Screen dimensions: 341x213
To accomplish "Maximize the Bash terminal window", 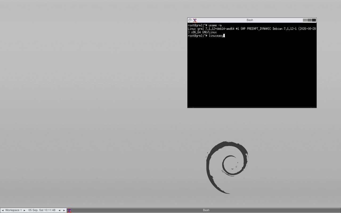I will pyautogui.click(x=310, y=20).
